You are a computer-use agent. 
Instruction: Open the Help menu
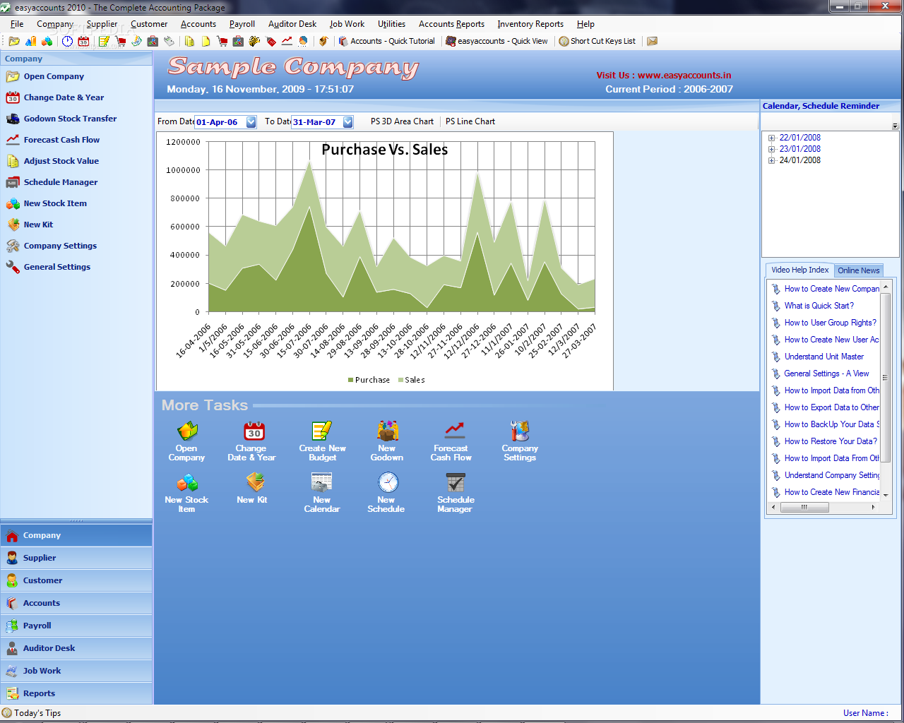(x=585, y=24)
